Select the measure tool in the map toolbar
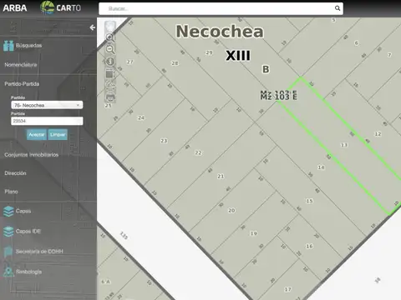The width and height of the screenshot is (401, 300). 110,83
